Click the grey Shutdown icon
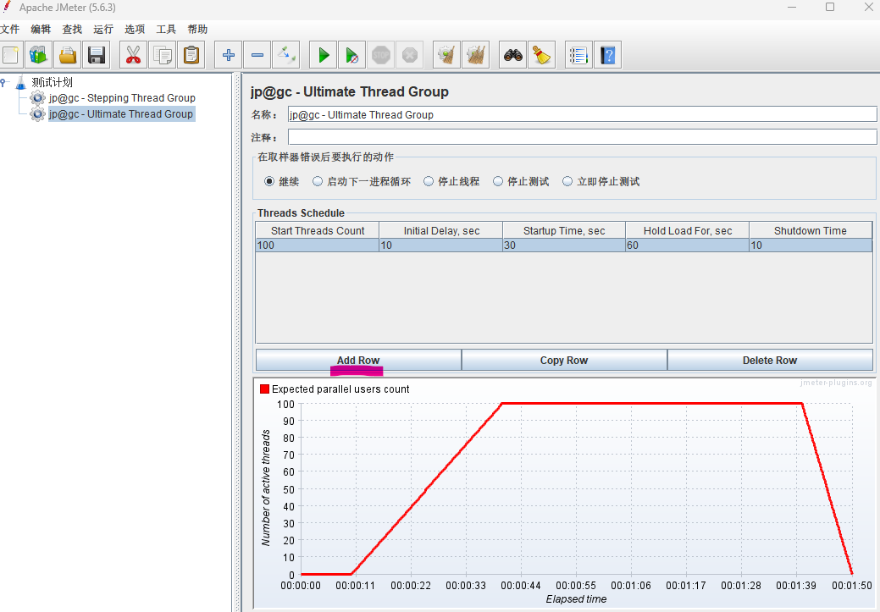Screen dimensions: 880x612 click(x=410, y=55)
